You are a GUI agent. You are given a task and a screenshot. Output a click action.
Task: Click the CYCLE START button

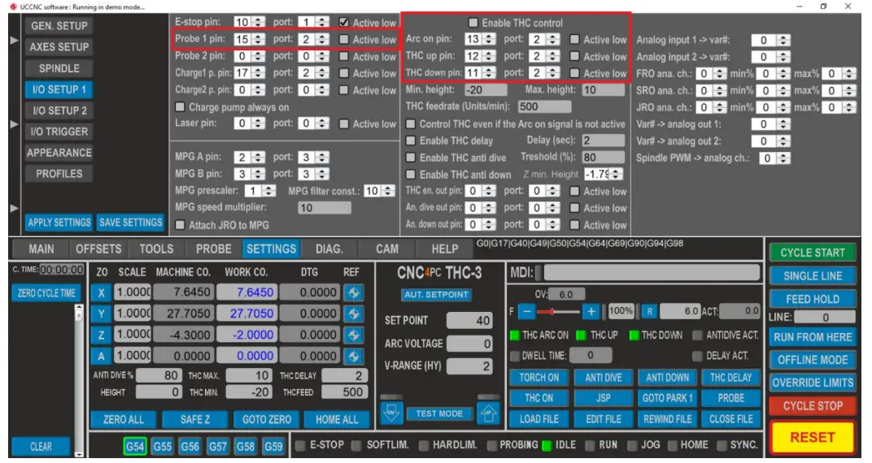click(812, 253)
